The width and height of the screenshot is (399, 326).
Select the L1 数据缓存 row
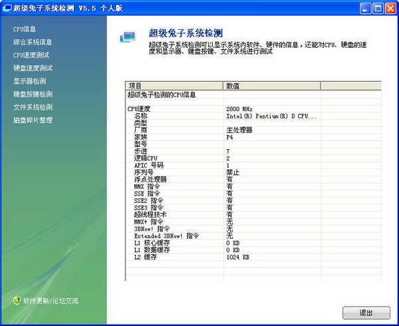point(253,250)
